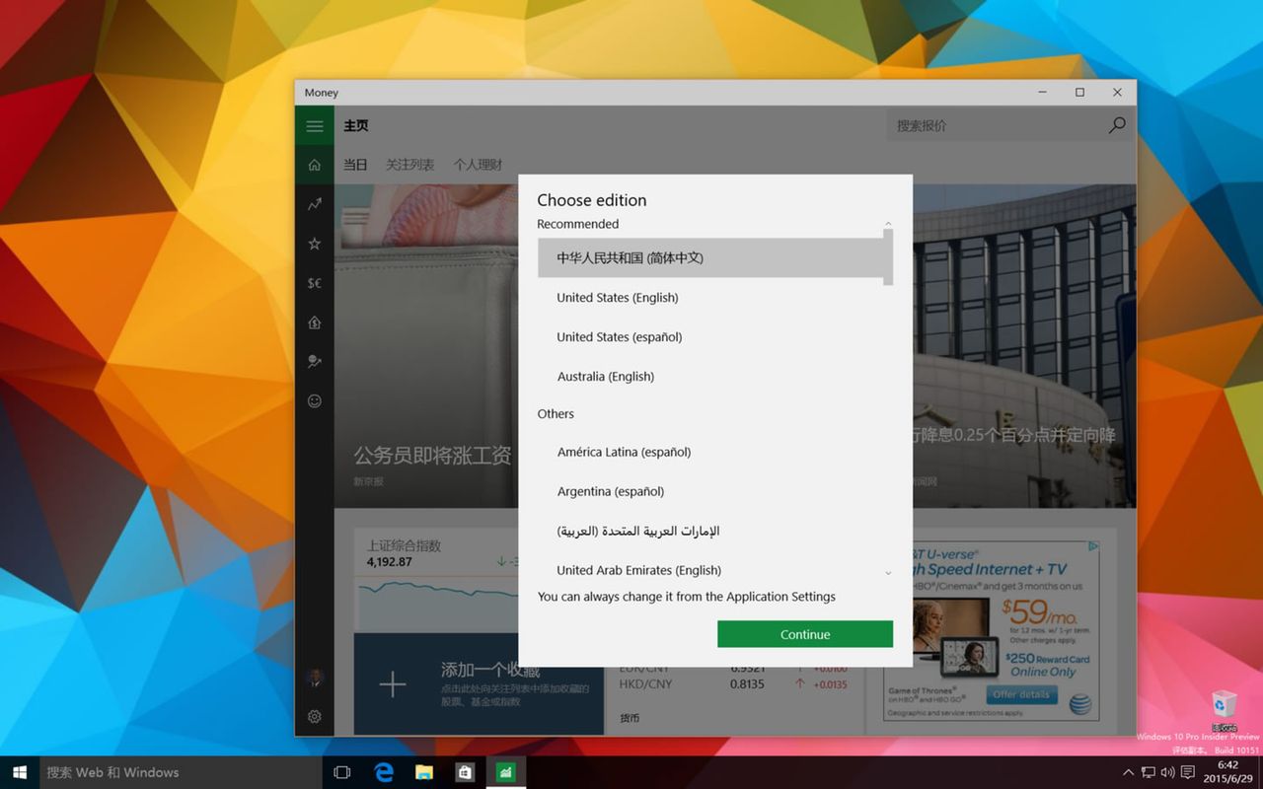Open the volume icon in tray
1263x789 pixels.
(1167, 772)
